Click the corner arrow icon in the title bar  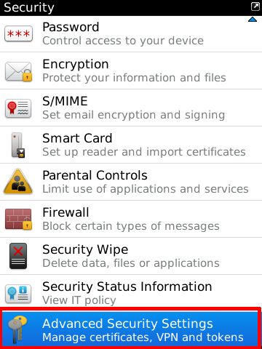[255, 7]
